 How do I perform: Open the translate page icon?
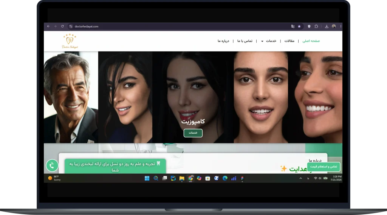click(x=293, y=26)
